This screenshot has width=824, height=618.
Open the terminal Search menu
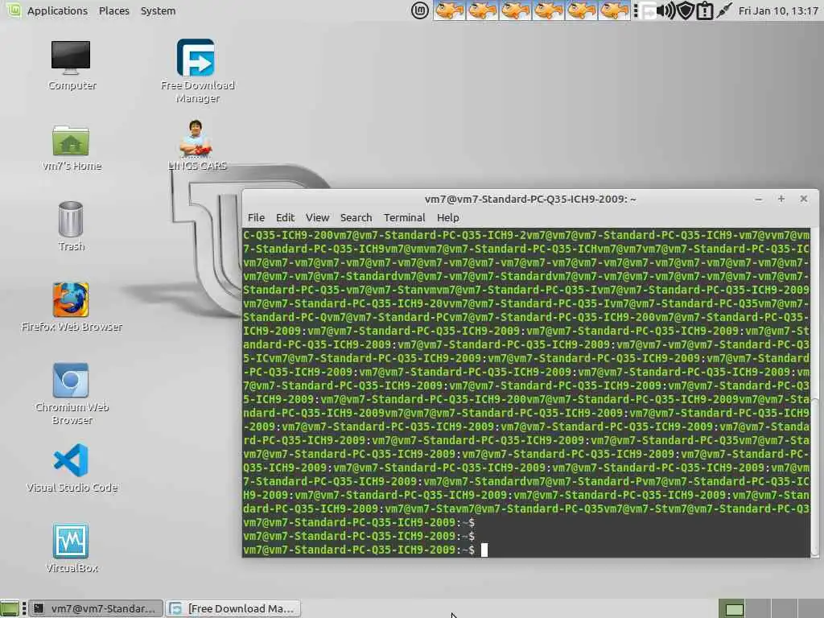coord(356,217)
